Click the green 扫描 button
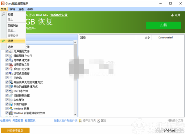The image size is (185, 135). (163, 25)
